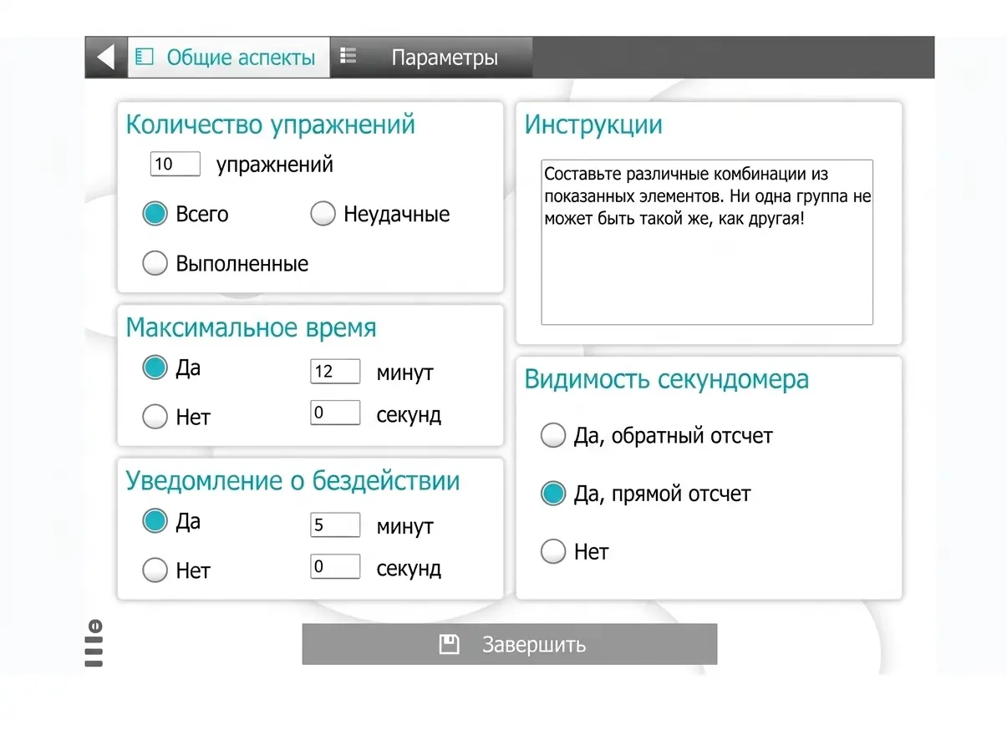Enable inactivity notification with Да
This screenshot has width=1007, height=735.
[155, 521]
